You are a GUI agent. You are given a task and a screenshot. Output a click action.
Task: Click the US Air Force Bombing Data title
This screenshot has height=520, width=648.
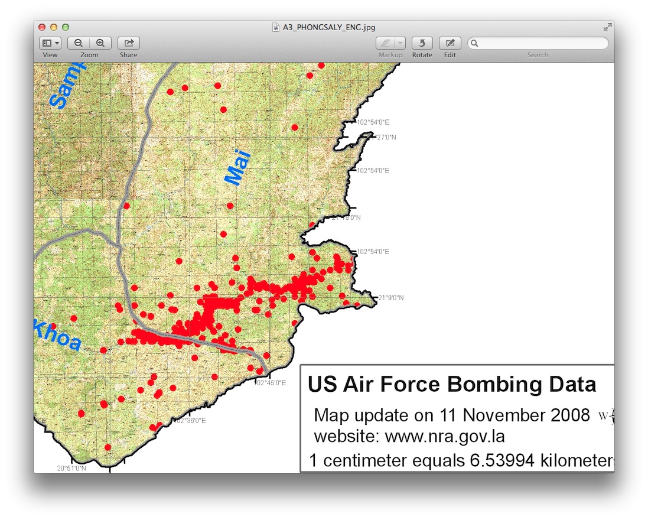(x=452, y=385)
